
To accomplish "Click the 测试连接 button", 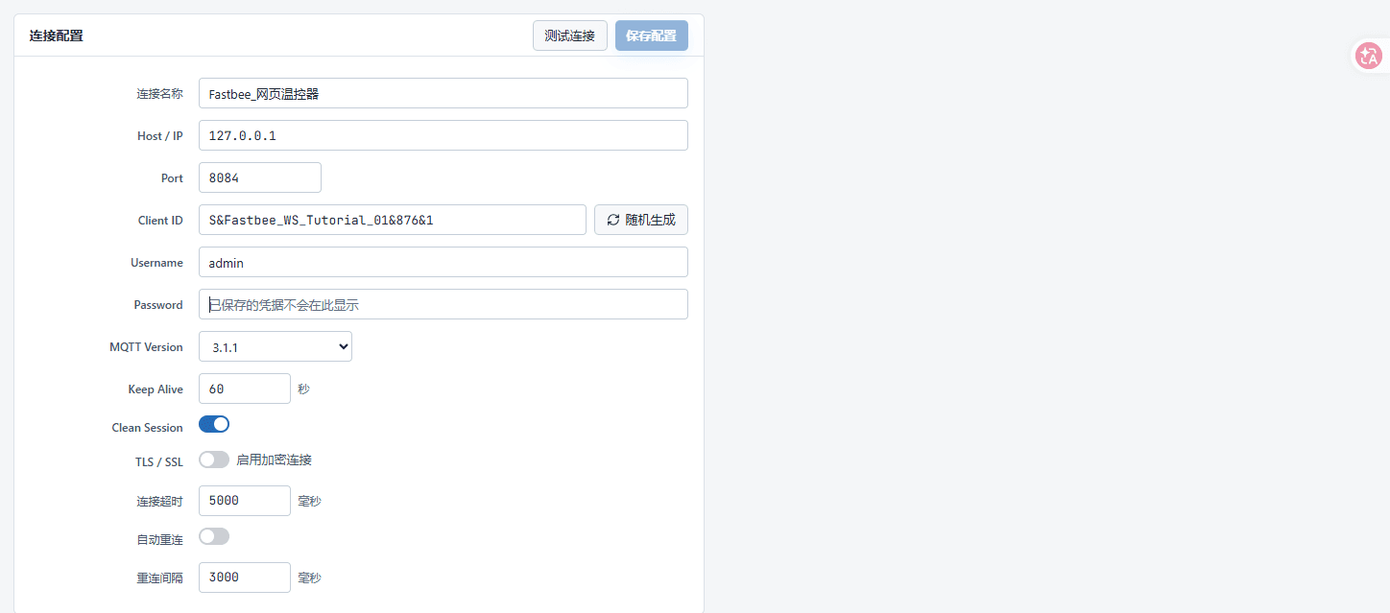I will (570, 35).
